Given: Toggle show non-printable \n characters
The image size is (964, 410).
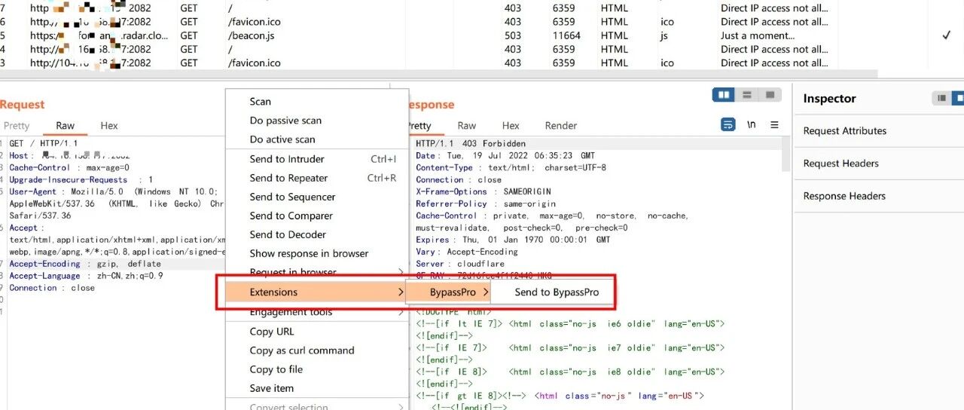Looking at the screenshot, I should coord(751,125).
